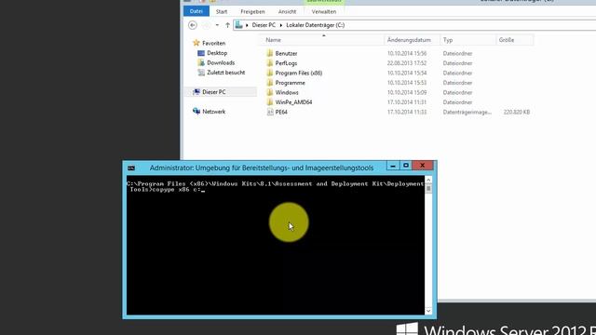The width and height of the screenshot is (596, 335).
Task: Select the PE64 disk image file icon
Action: coord(270,112)
